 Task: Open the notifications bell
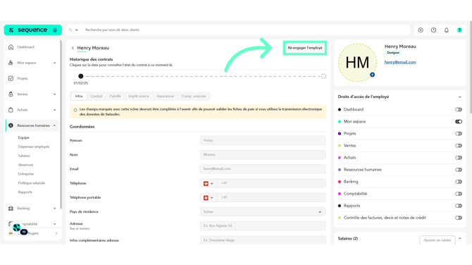tap(447, 30)
